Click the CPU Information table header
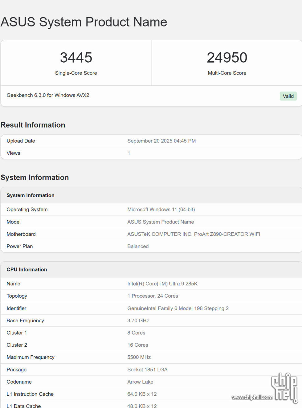Viewport: 302px width, 408px height. (27, 270)
